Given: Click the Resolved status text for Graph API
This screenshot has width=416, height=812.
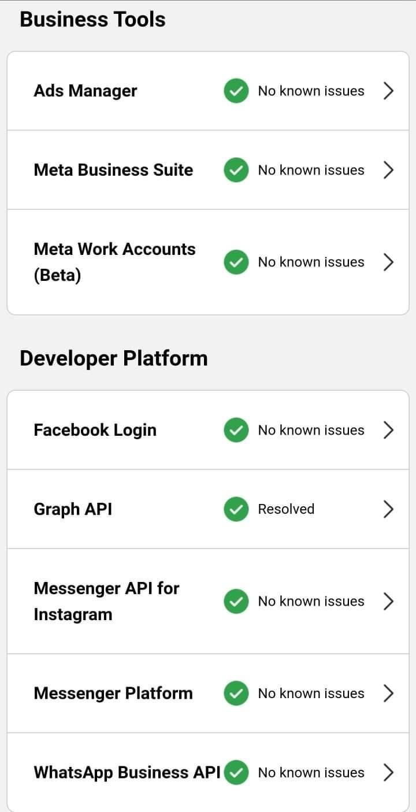Looking at the screenshot, I should (x=286, y=509).
